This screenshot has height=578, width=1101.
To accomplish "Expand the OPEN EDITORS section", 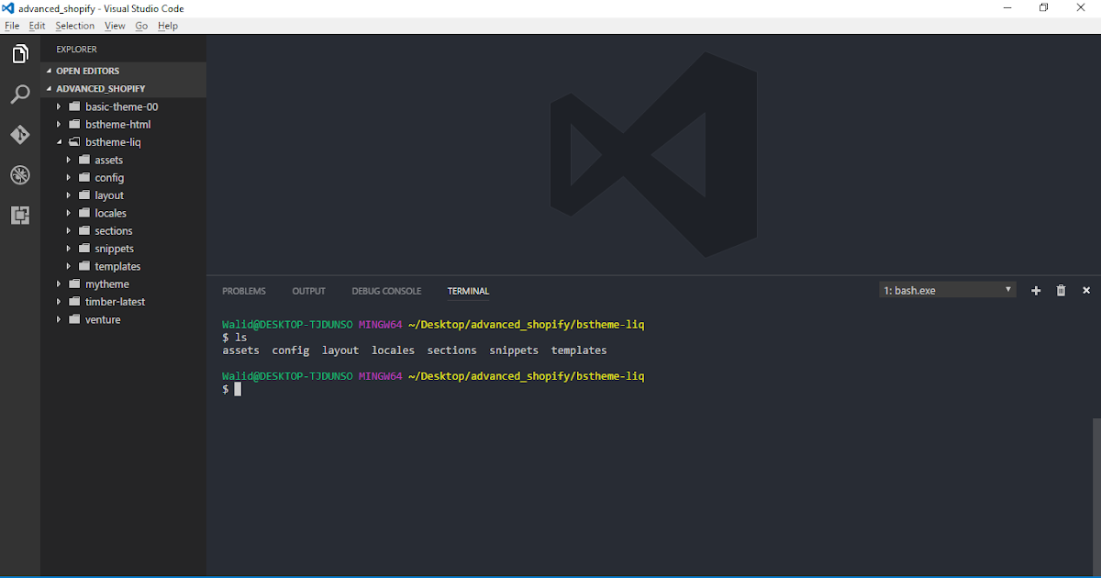I will (50, 71).
